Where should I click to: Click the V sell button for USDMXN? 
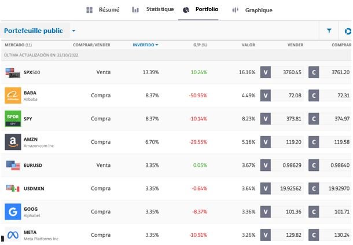(266, 188)
